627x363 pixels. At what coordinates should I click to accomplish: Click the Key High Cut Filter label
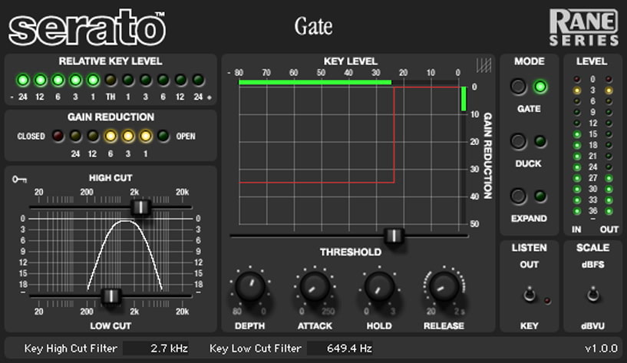71,348
